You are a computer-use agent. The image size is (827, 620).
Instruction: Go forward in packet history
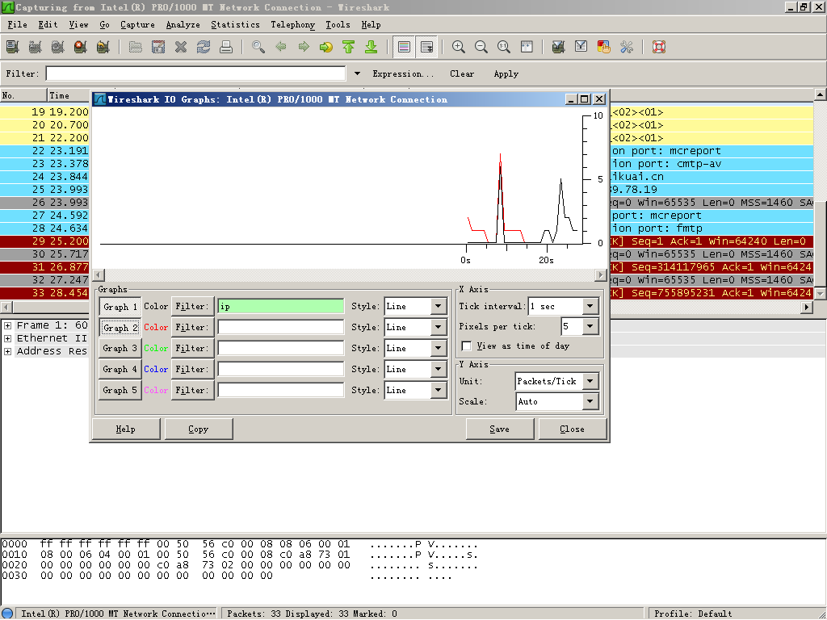(x=304, y=47)
